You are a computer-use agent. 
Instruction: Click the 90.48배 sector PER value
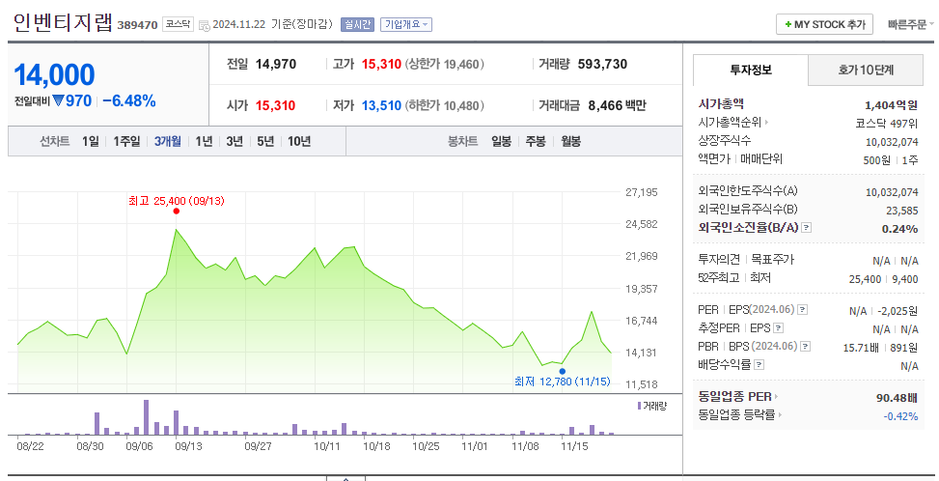897,398
